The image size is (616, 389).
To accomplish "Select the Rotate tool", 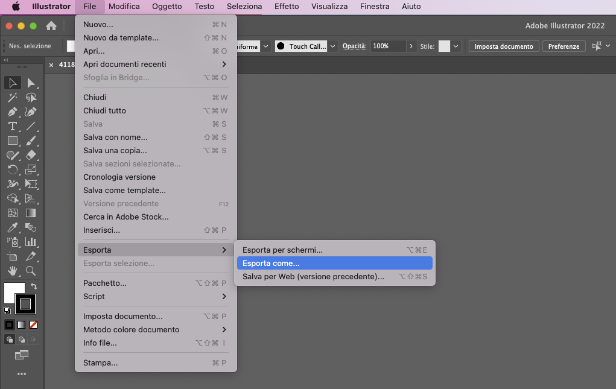I will [x=12, y=169].
